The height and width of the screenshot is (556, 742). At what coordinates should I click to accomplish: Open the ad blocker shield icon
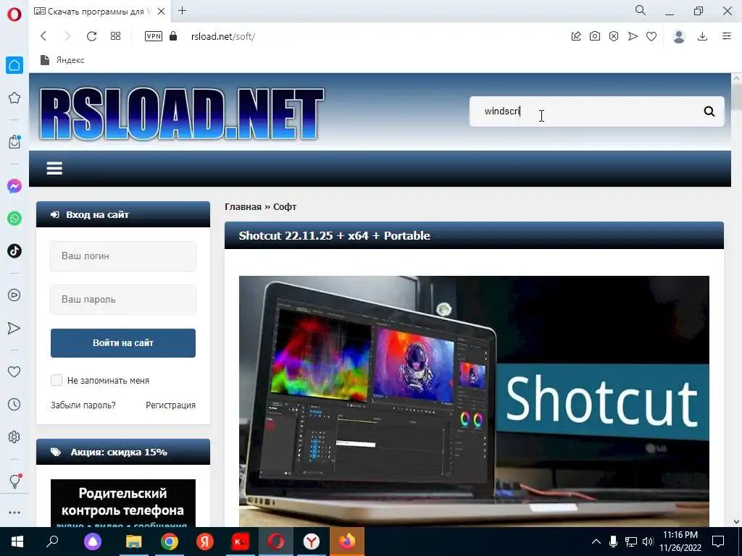pos(614,36)
